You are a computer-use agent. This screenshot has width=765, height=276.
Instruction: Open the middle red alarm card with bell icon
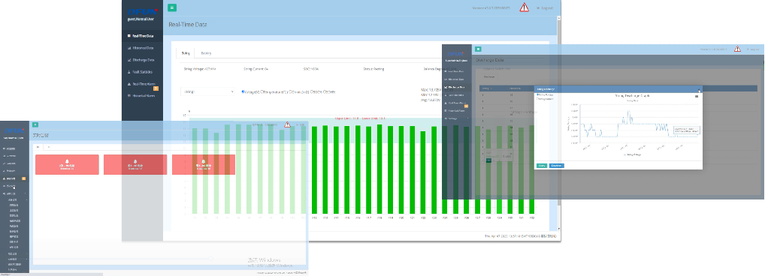135,164
